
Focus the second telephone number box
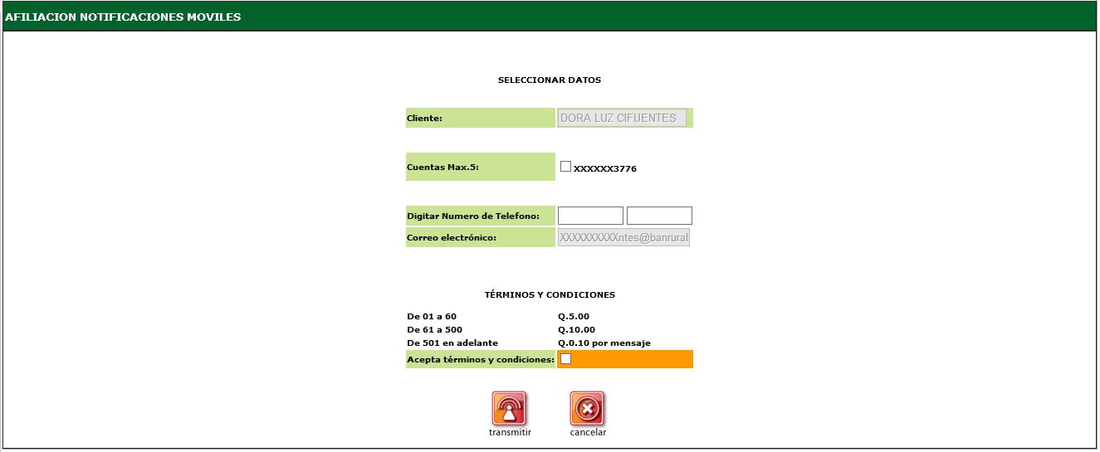pos(659,216)
